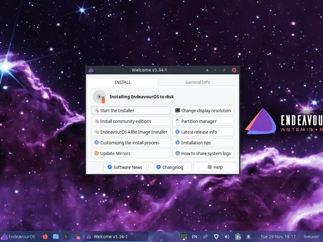
Task: Open Customizing the install process info
Action: click(x=131, y=143)
